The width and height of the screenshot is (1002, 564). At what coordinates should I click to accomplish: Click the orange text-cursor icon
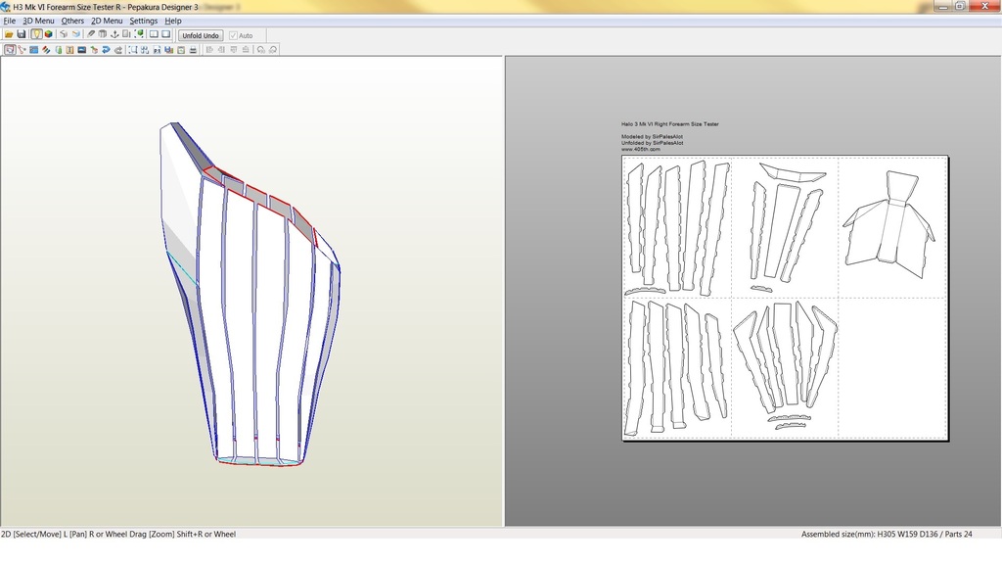tap(69, 49)
